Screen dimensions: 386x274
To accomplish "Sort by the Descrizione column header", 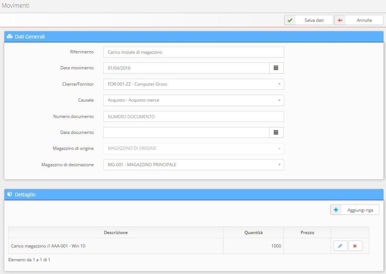I will coord(116,232).
